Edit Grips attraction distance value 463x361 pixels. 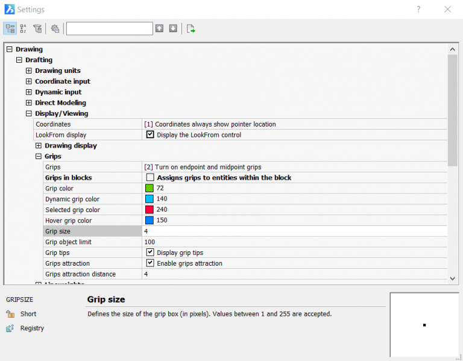tap(295, 274)
